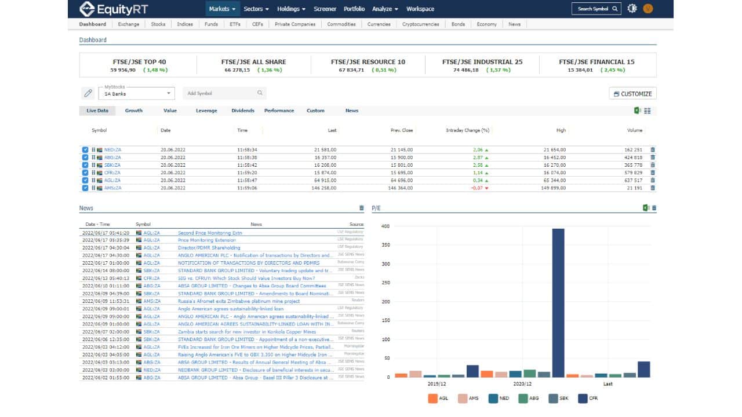The width and height of the screenshot is (742, 417).
Task: Open the FTSE/JSE FINANCIAL 15 index card
Action: pyautogui.click(x=596, y=65)
